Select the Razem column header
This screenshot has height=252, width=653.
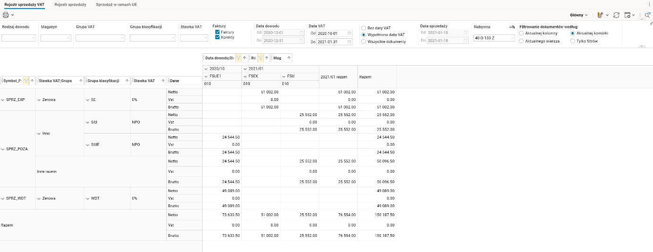click(x=377, y=76)
